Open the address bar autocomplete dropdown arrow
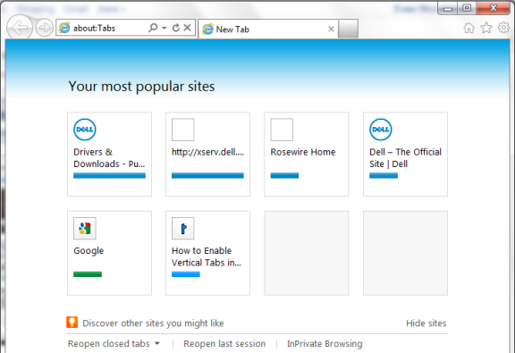 [x=164, y=28]
